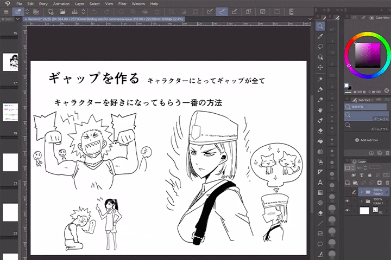Open the canvas tab list dropdown arrow
The height and width of the screenshot is (260, 391).
[310, 19]
